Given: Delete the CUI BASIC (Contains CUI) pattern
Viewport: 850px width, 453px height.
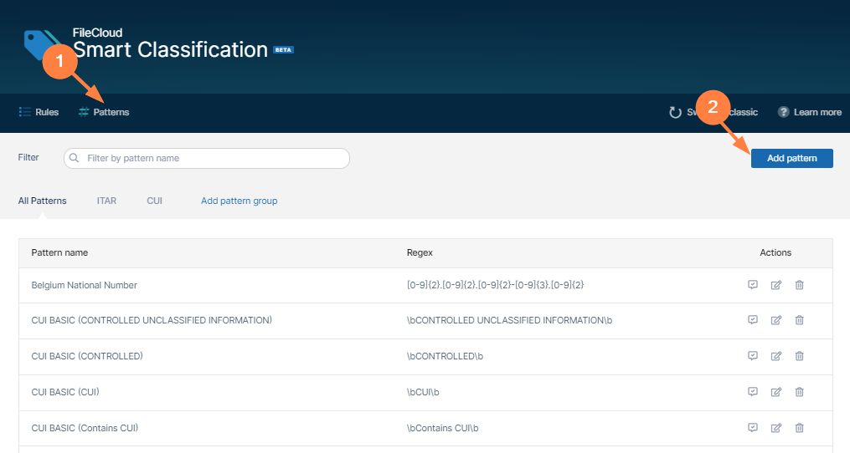Looking at the screenshot, I should (799, 428).
